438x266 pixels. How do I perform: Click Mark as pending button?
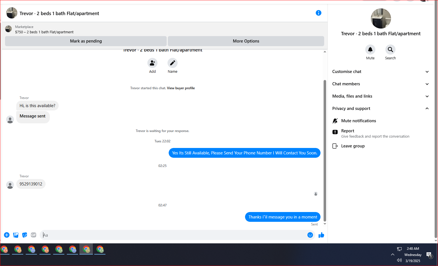point(86,41)
